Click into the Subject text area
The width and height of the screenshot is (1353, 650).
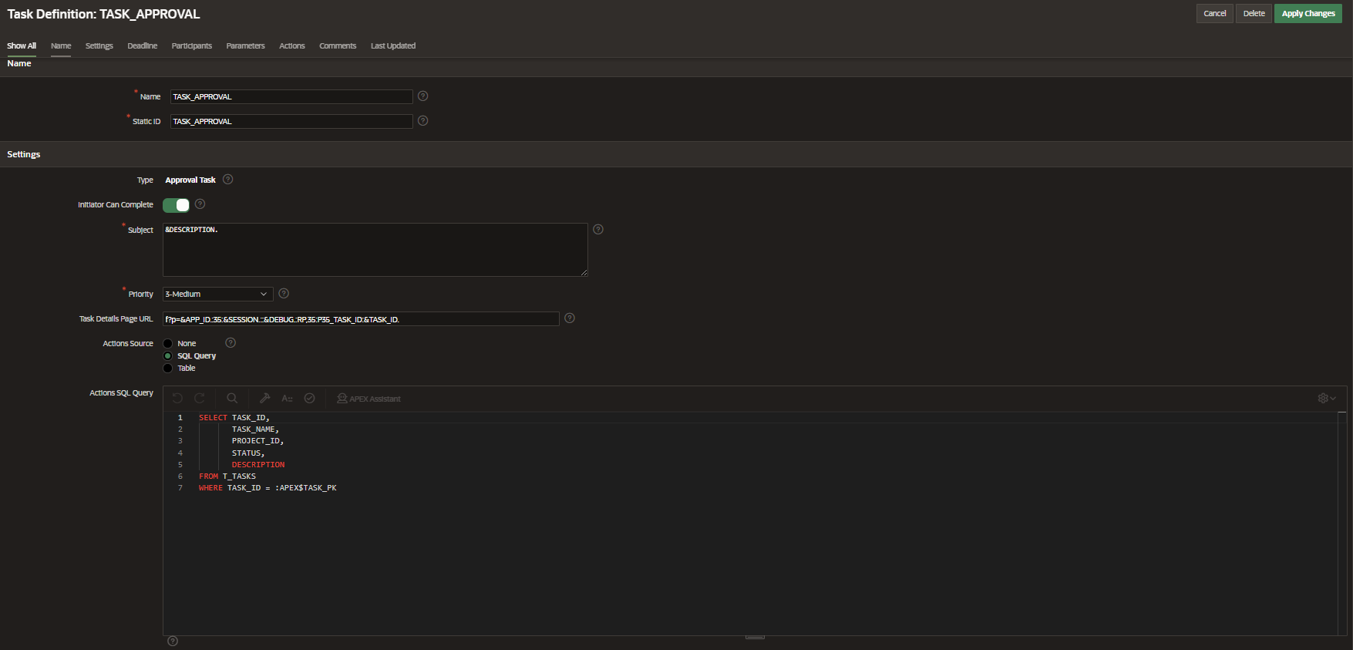coord(375,250)
